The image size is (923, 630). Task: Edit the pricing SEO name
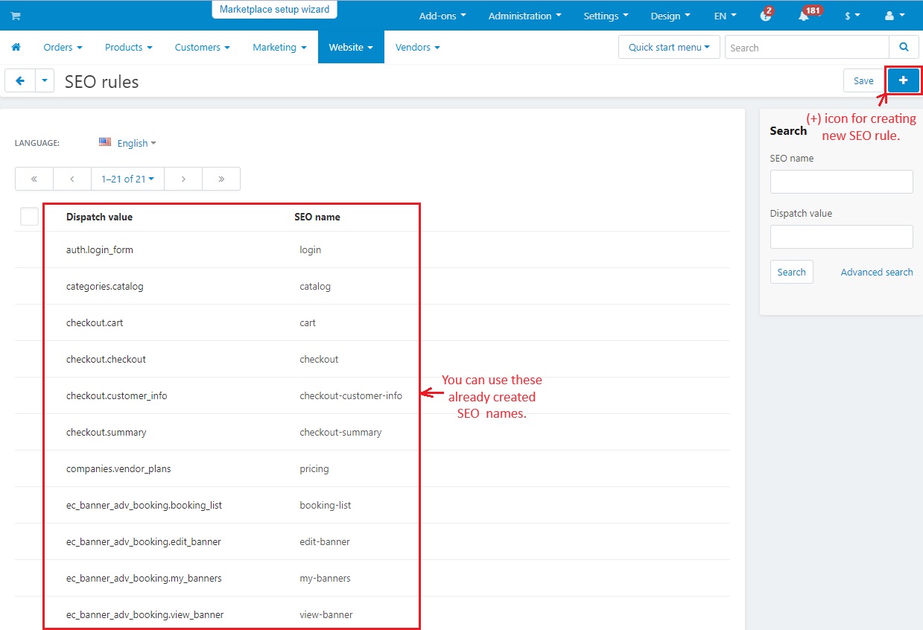coord(314,468)
